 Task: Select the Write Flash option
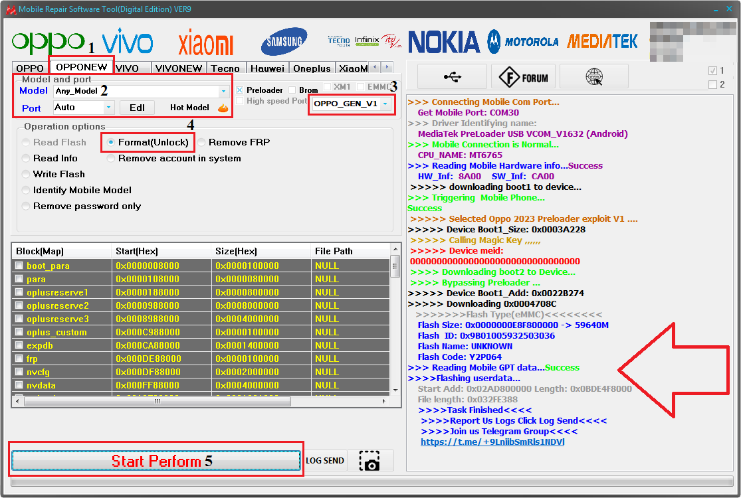(x=26, y=174)
